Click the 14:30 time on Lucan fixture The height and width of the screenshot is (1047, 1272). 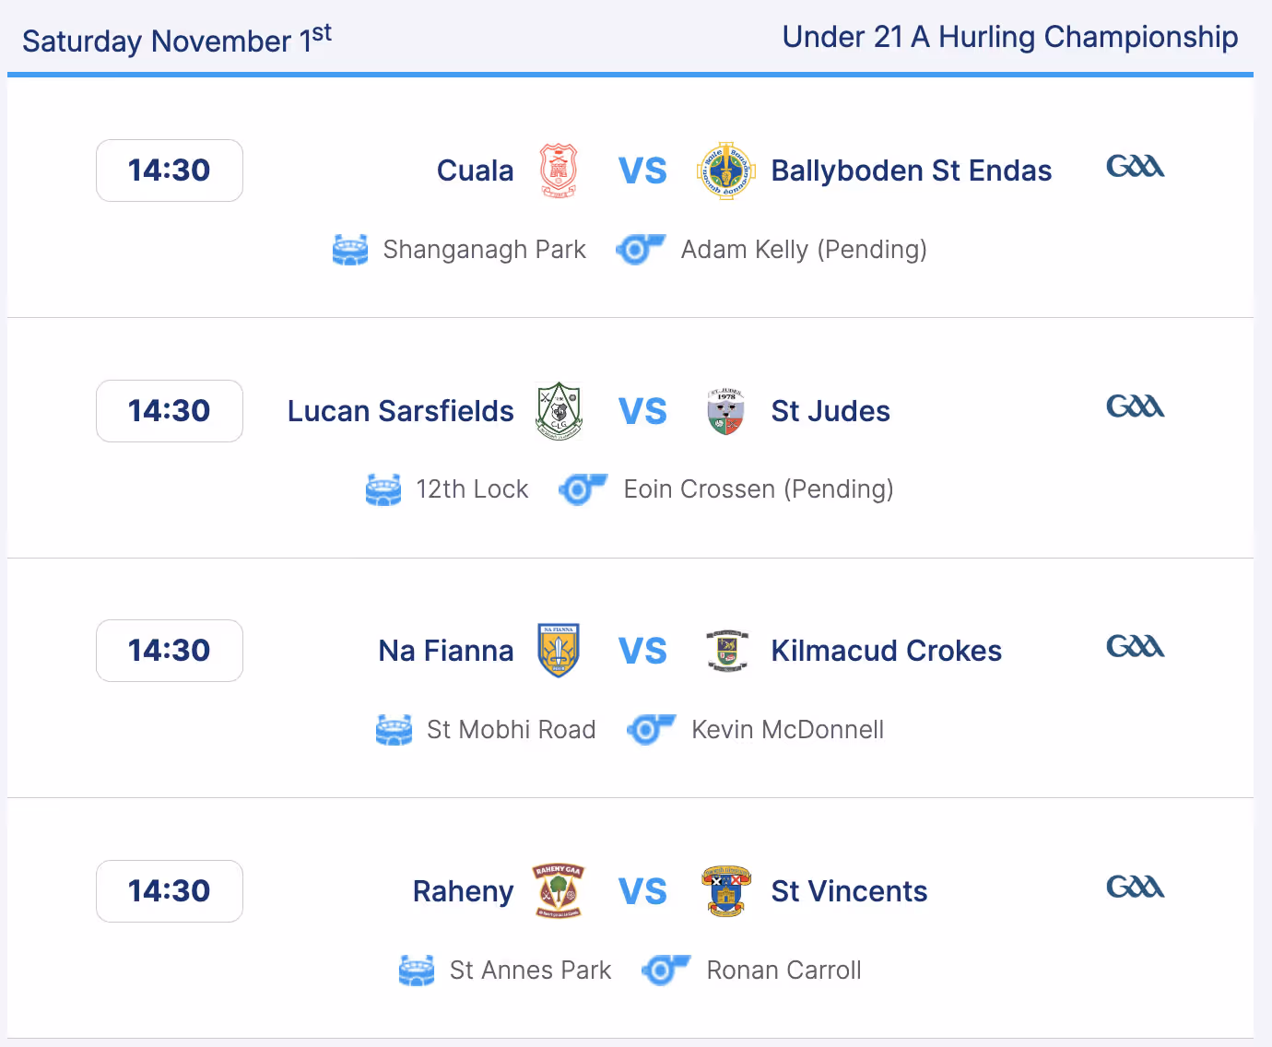(170, 411)
